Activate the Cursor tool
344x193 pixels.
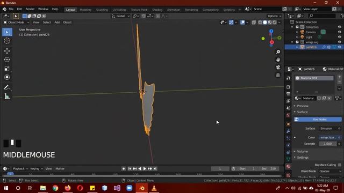[7, 41]
